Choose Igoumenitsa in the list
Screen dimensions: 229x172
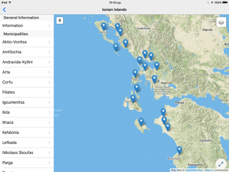(x=27, y=102)
